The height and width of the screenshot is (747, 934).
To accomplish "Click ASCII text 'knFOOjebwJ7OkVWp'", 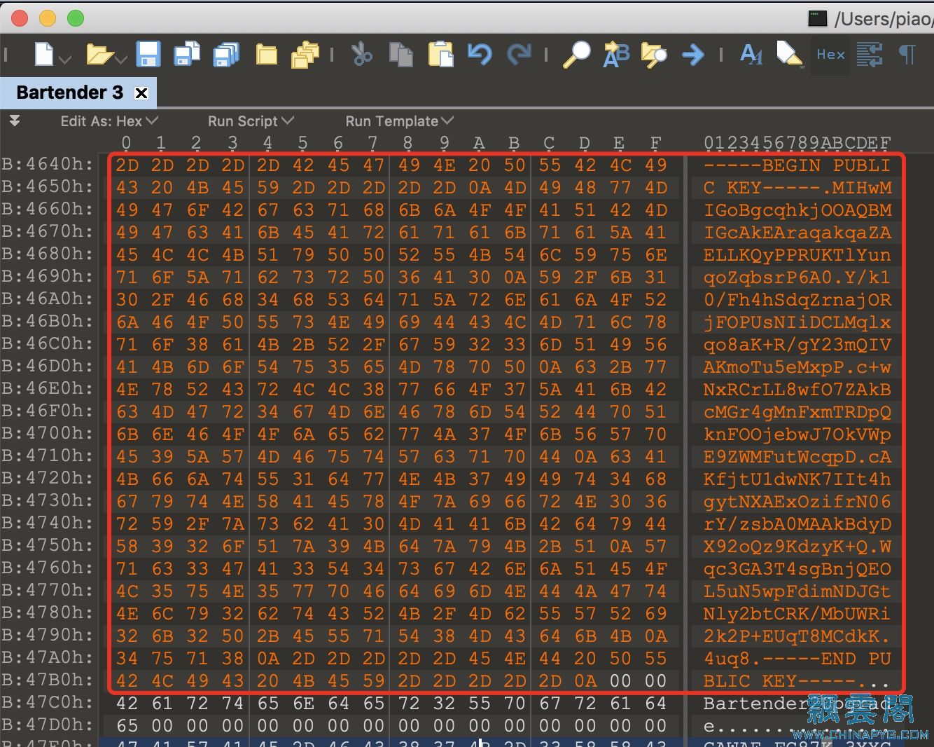I will tap(797, 434).
